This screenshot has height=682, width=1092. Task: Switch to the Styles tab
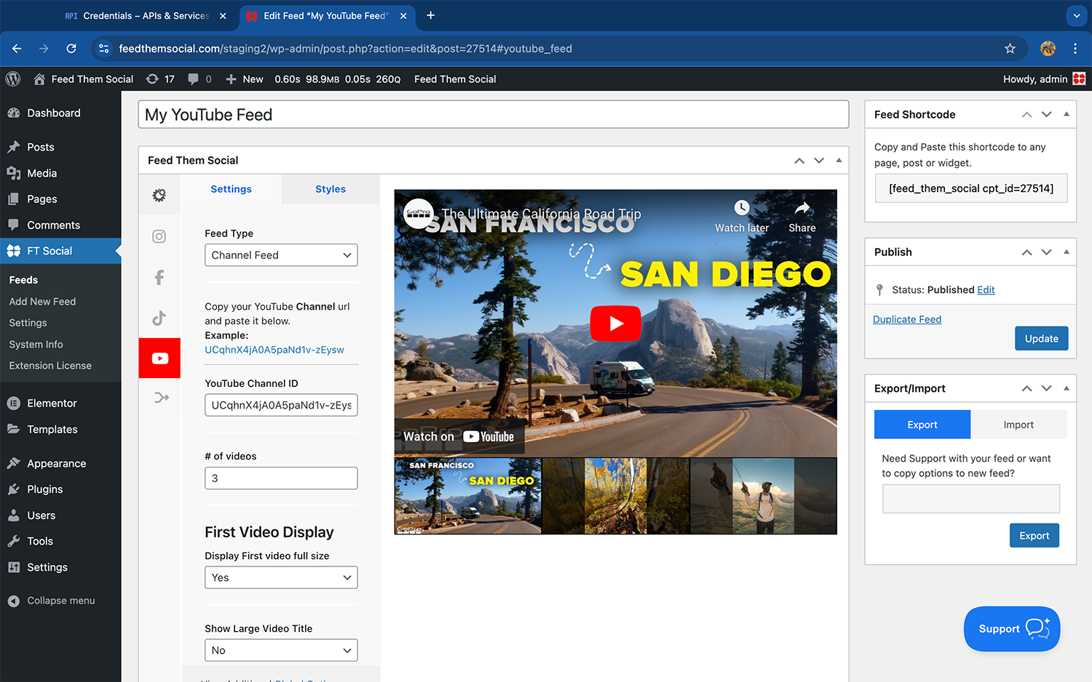click(331, 189)
